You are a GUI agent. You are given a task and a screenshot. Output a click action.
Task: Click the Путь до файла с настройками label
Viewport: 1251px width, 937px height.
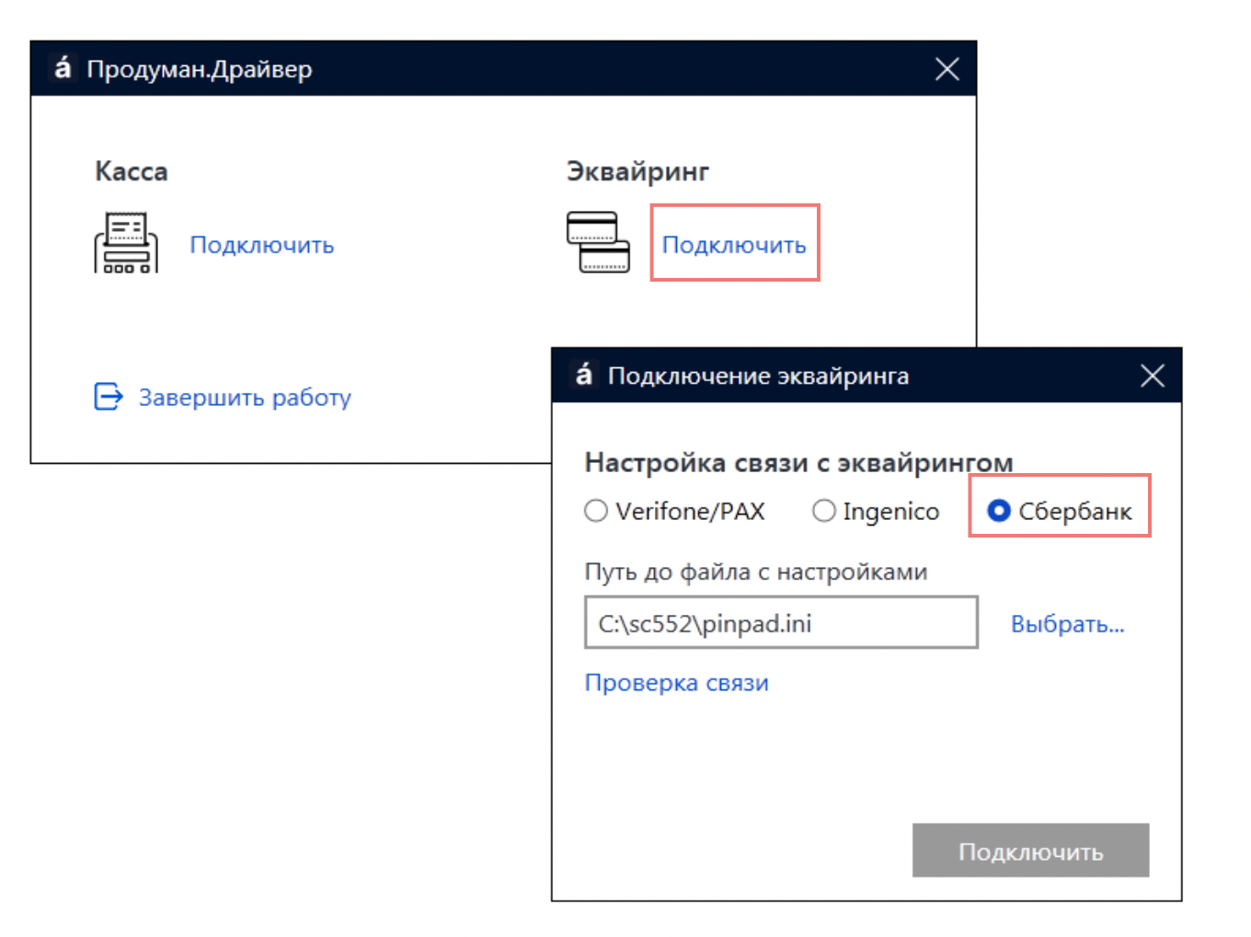(x=755, y=572)
